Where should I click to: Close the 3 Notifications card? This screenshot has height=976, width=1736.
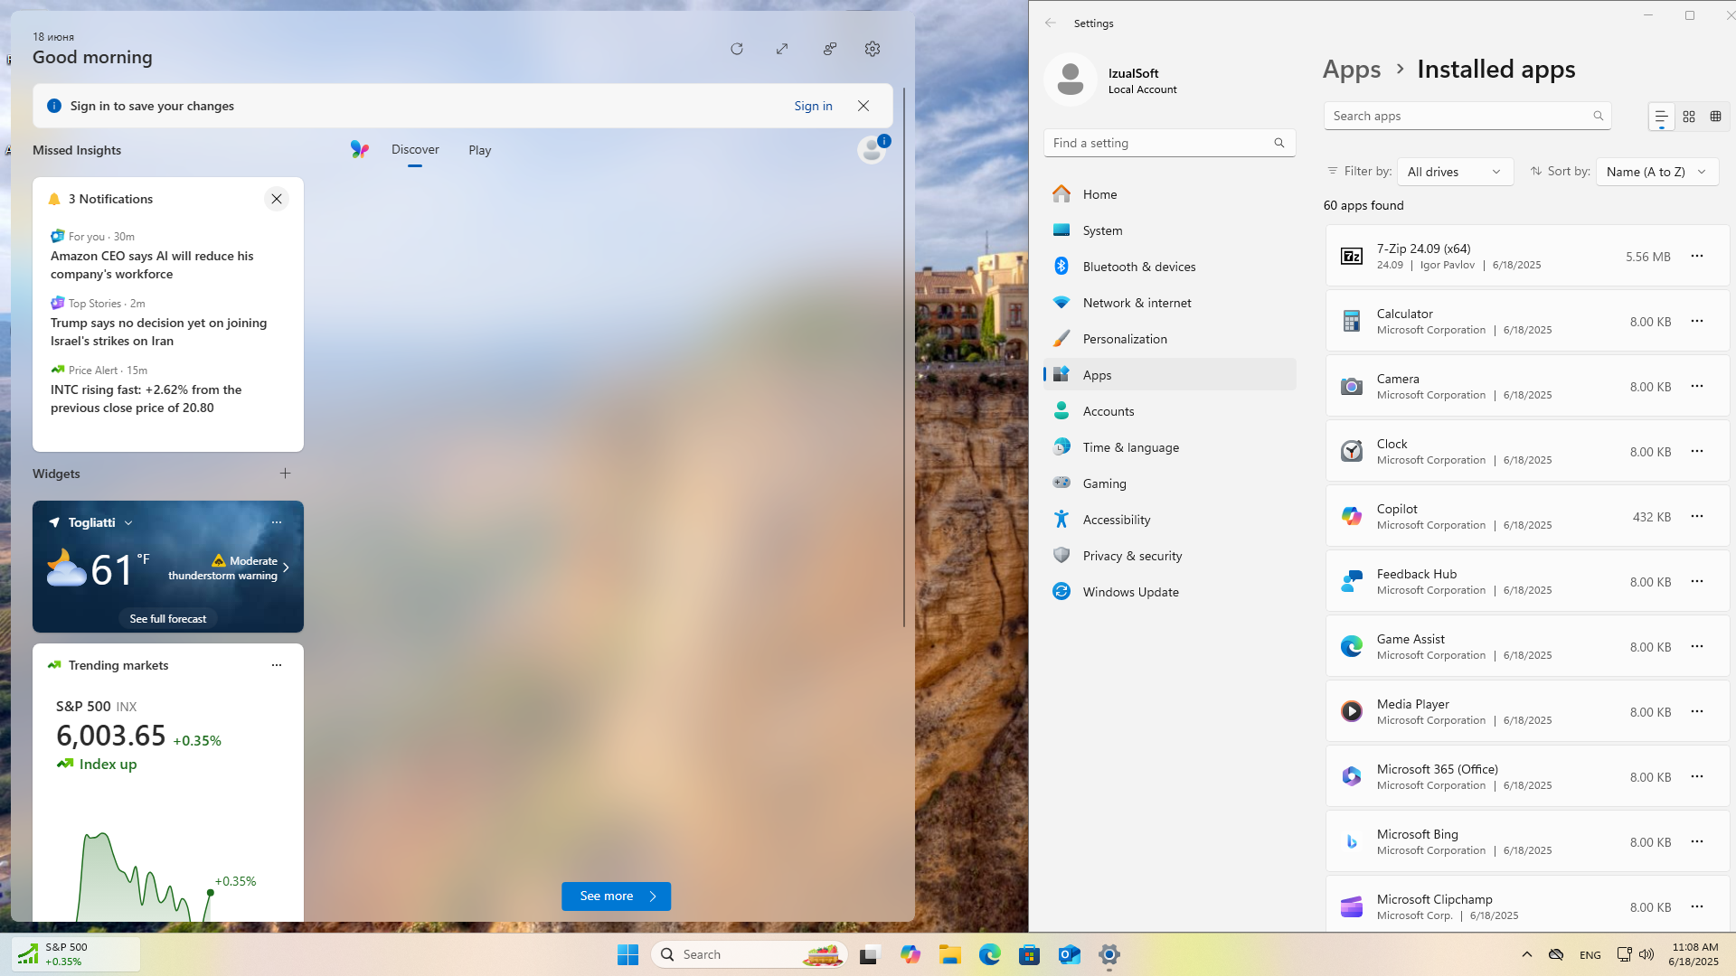tap(277, 199)
